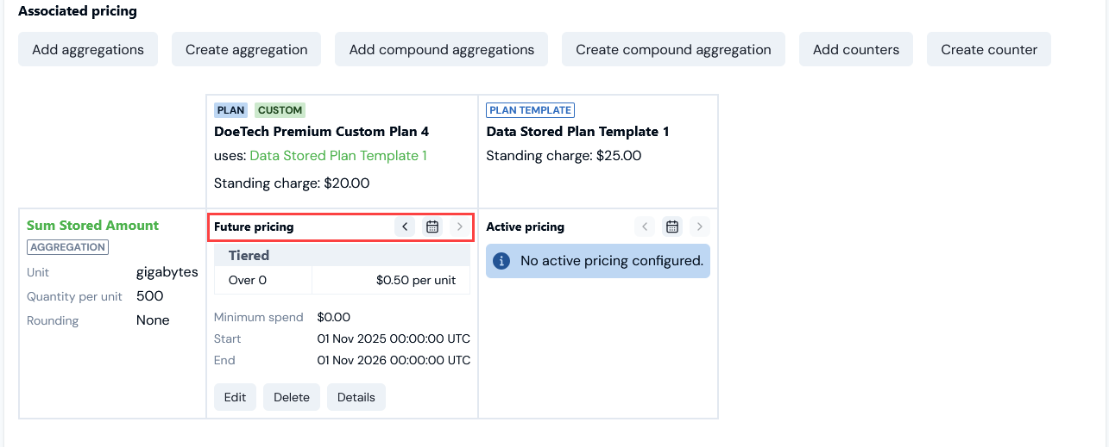This screenshot has width=1109, height=447.
Task: Click the Add aggregations button
Action: click(88, 49)
